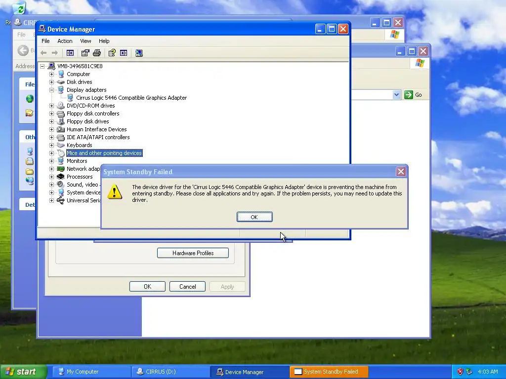Open the Help toolbar icon with question mark
Viewport: 506px width, 379px height.
(112, 53)
